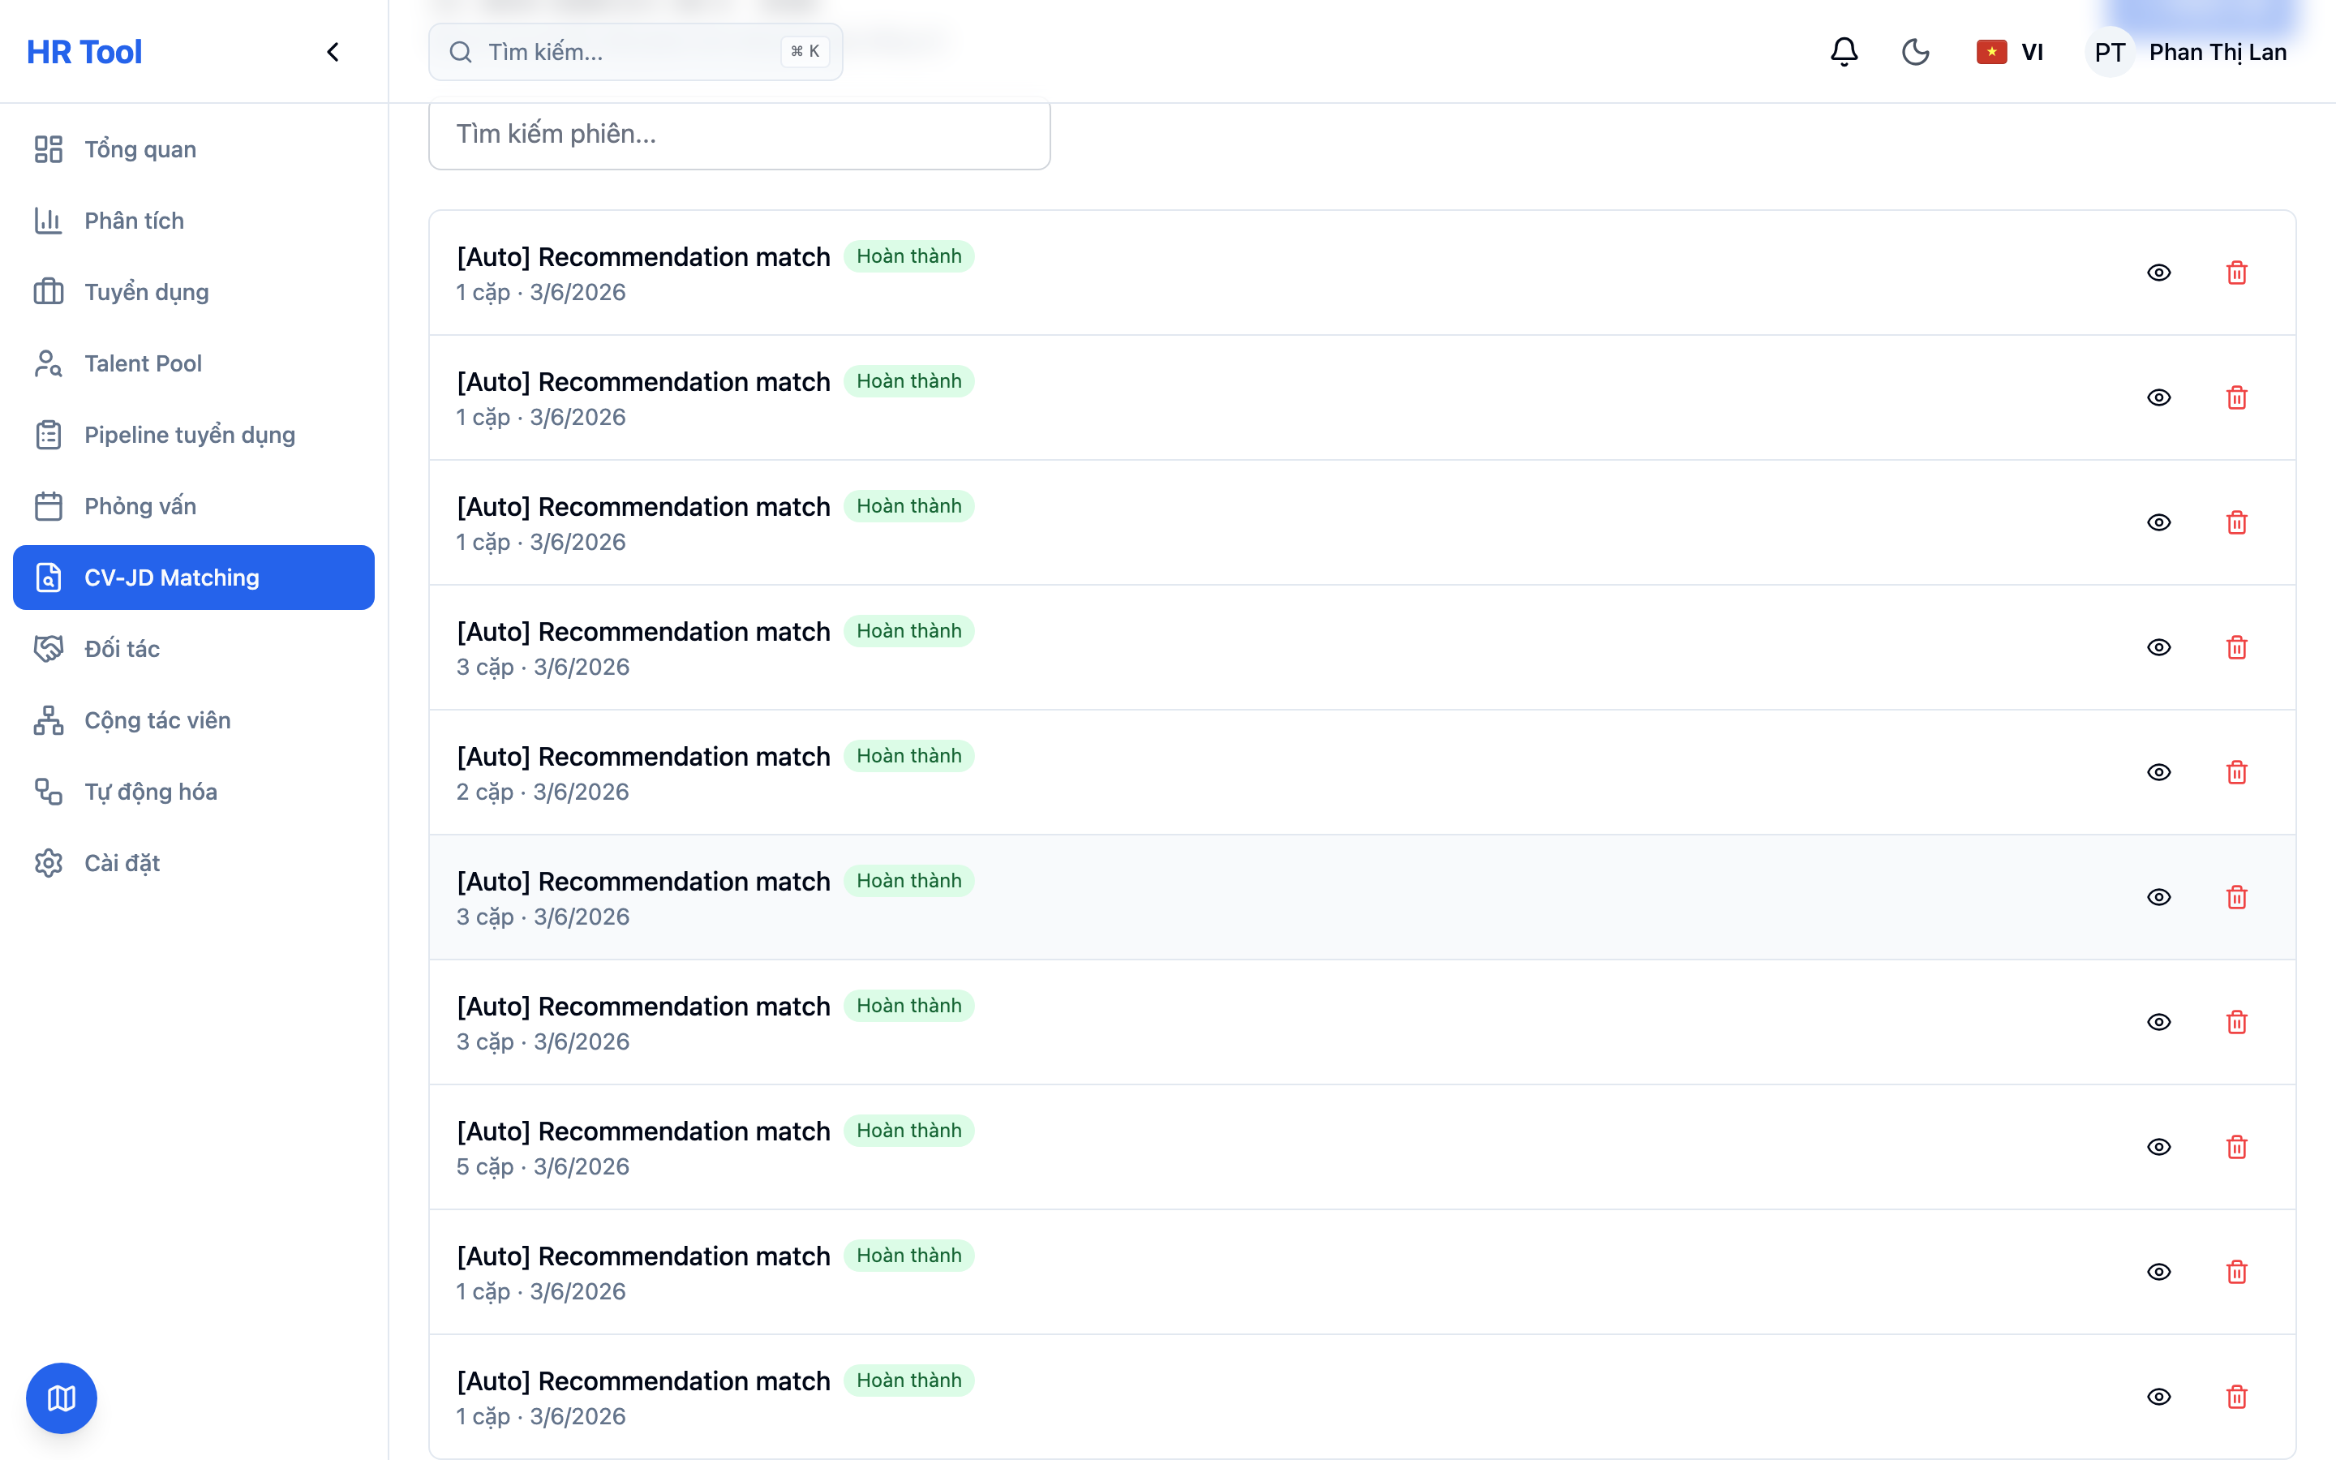Click the ⌘ K shortcut badge
Screen dimensions: 2336x1460
(x=805, y=52)
